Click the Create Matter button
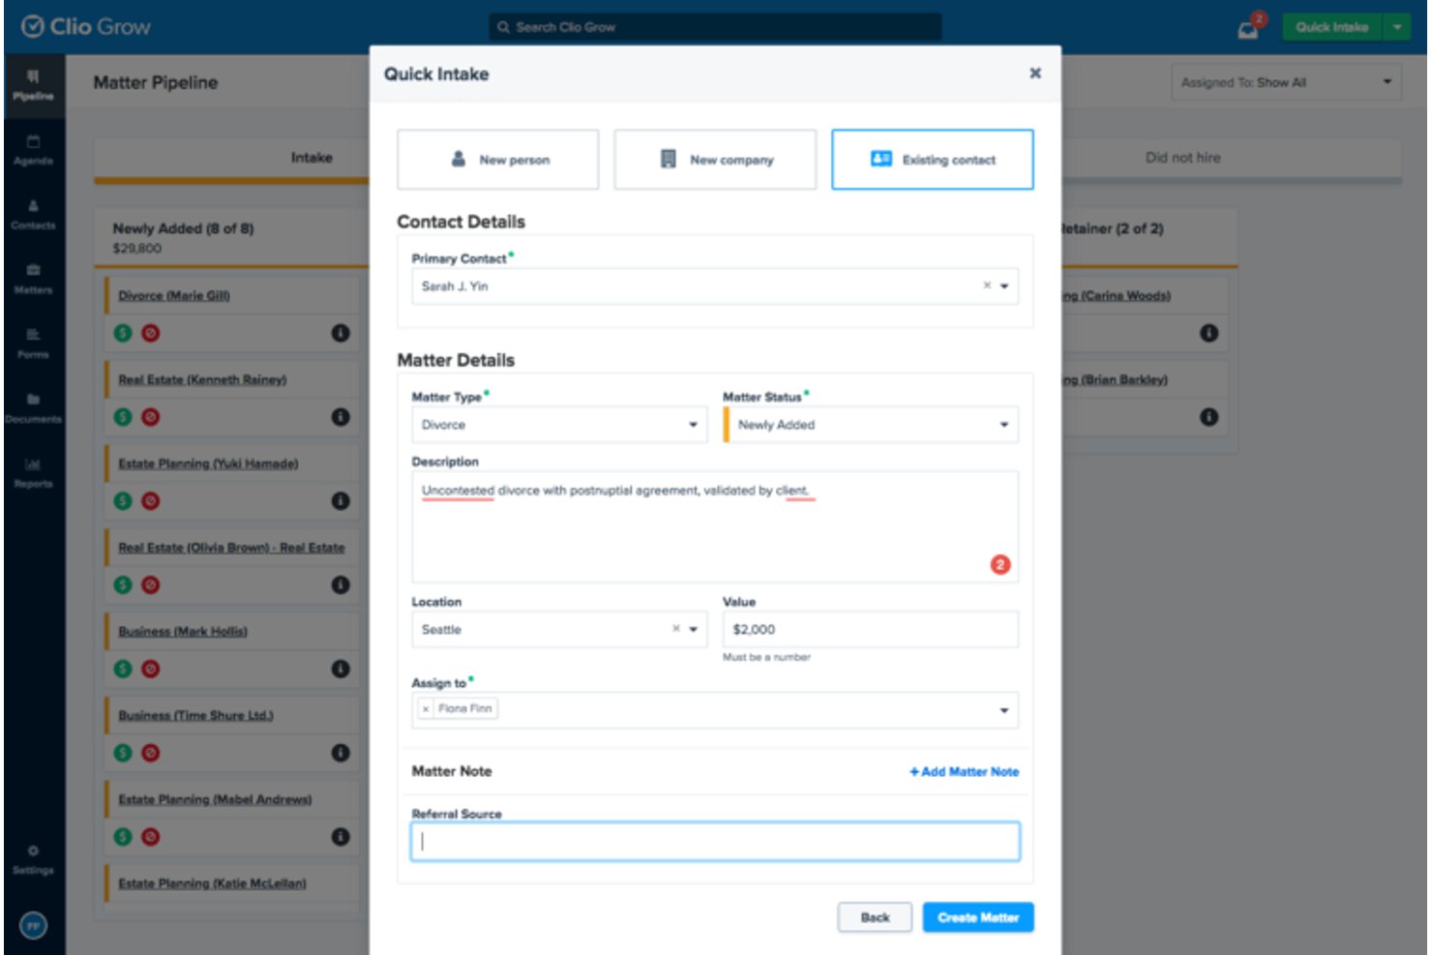This screenshot has width=1432, height=955. pos(978,917)
